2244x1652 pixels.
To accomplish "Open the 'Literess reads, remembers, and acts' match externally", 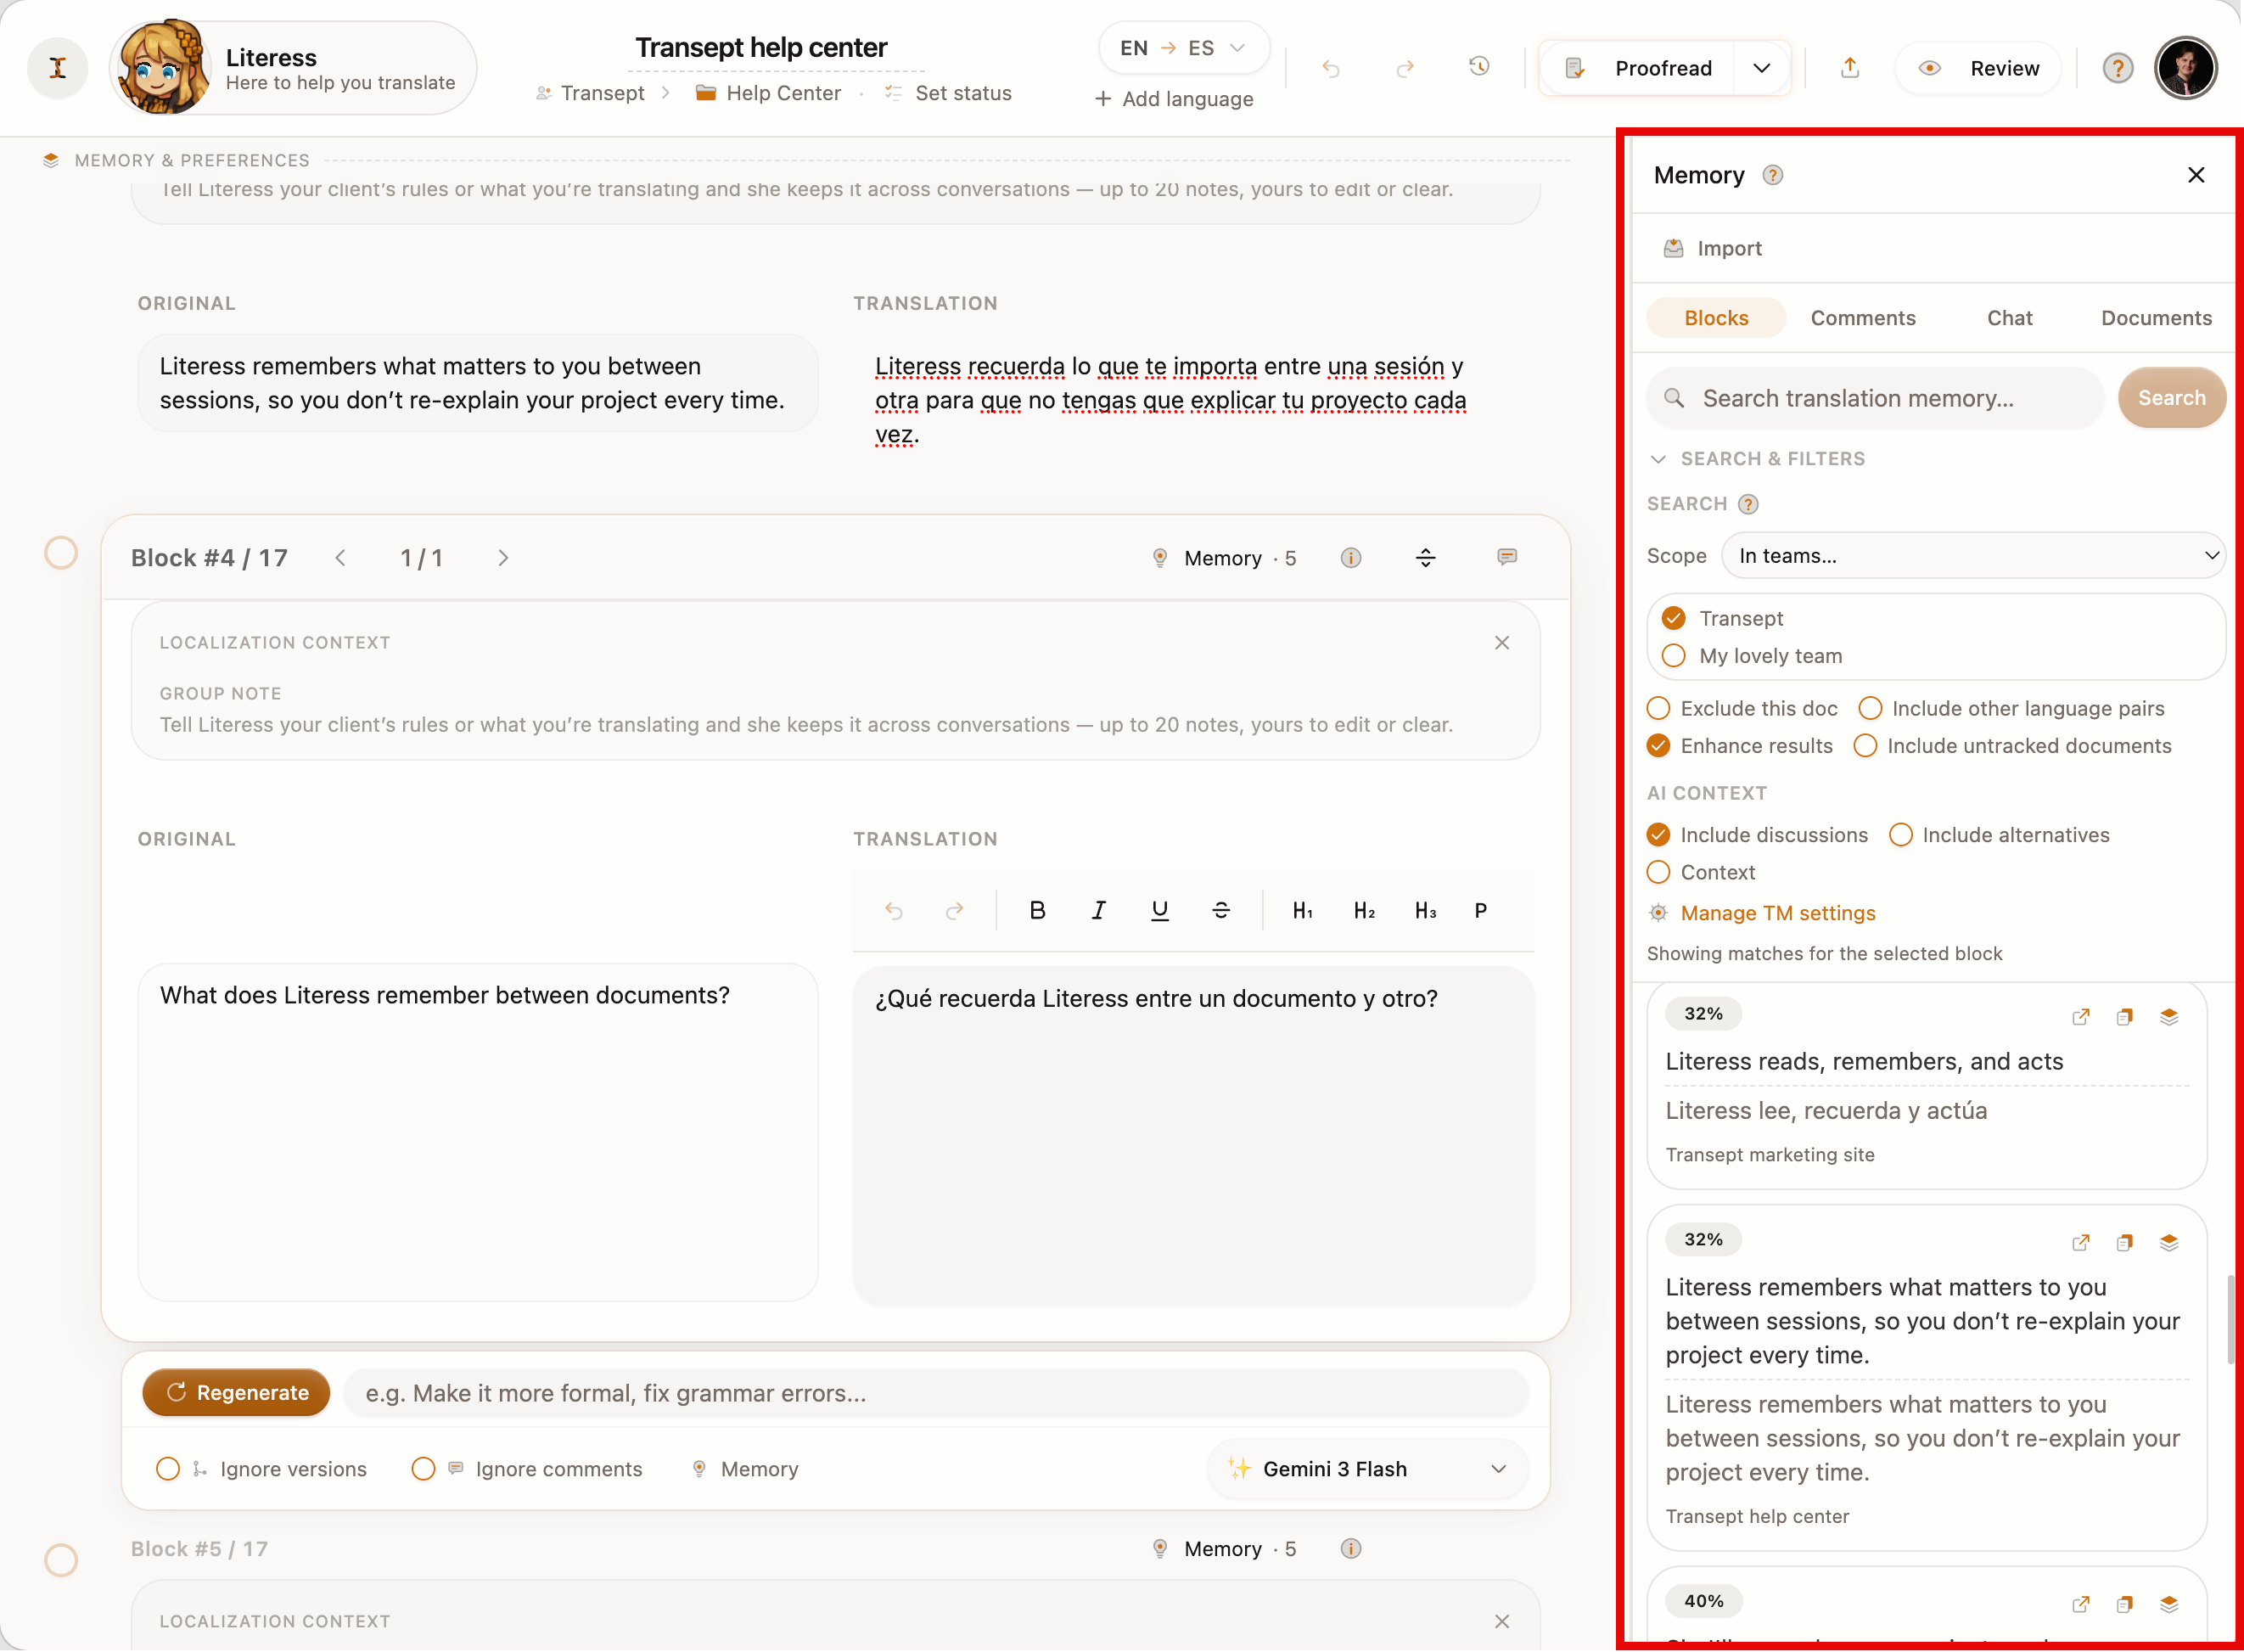I will coord(2080,1017).
